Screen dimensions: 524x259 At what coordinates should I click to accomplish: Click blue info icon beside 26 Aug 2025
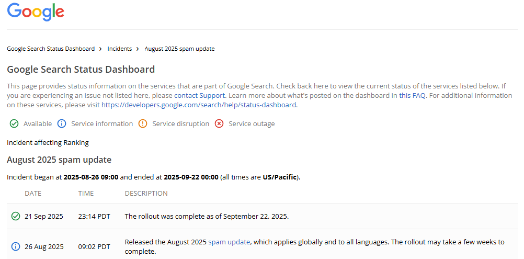[16, 246]
